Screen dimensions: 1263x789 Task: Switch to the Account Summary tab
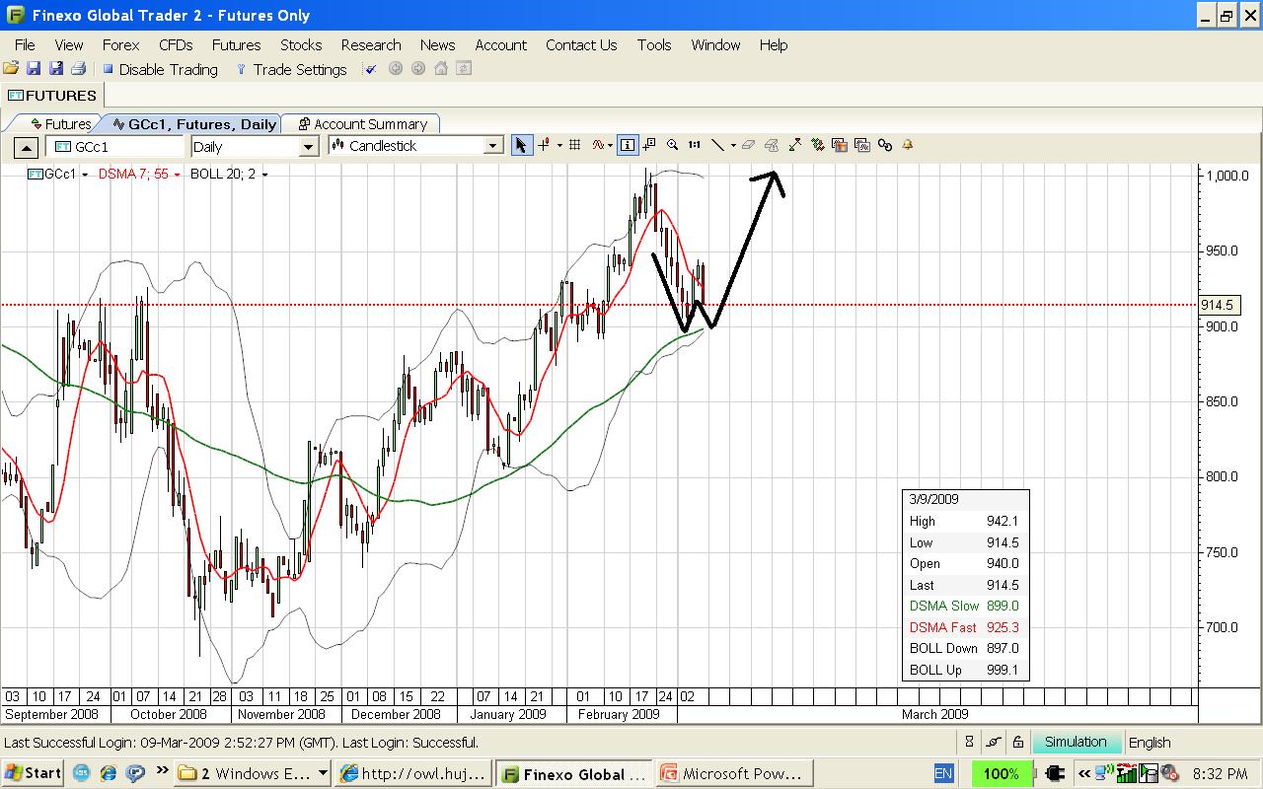pyautogui.click(x=361, y=124)
